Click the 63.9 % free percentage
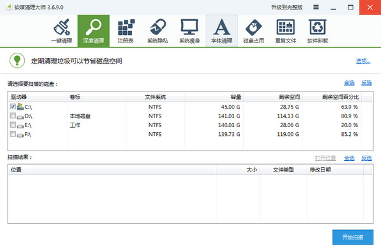Image resolution: width=381 pixels, height=251 pixels. click(x=349, y=107)
